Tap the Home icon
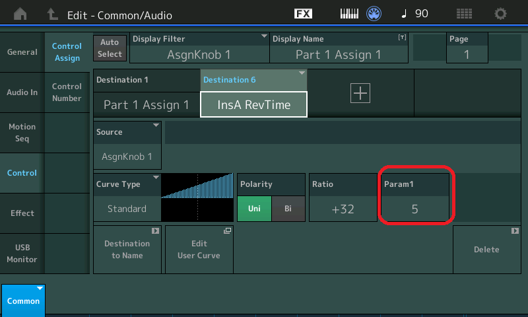This screenshot has width=528, height=317. pyautogui.click(x=20, y=14)
